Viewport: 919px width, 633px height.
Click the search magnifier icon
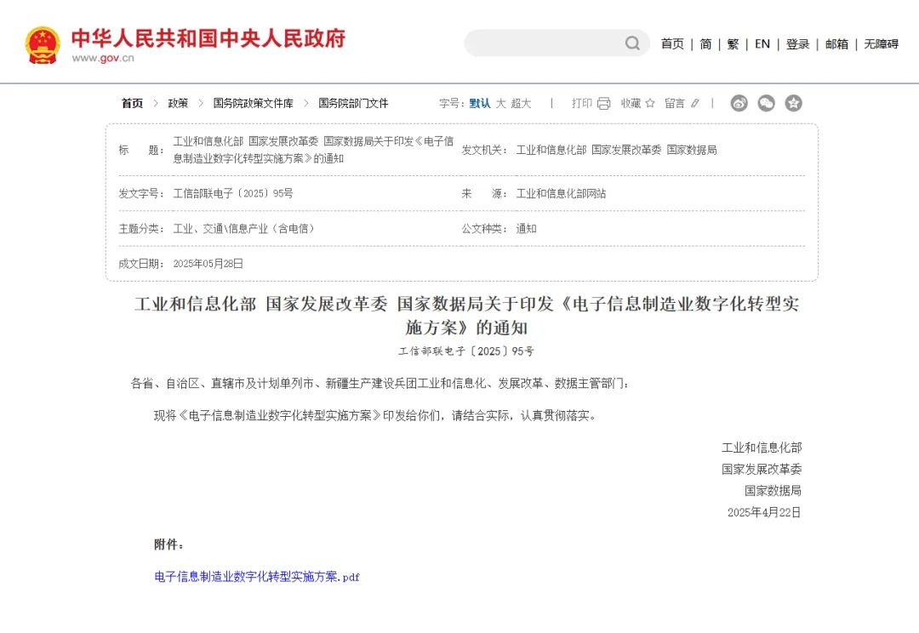[x=631, y=43]
